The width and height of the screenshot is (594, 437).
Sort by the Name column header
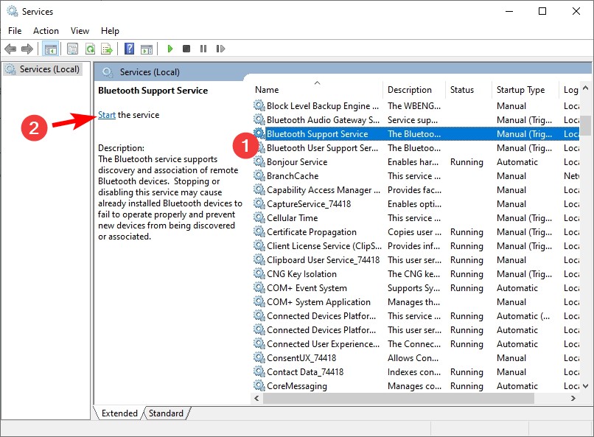pyautogui.click(x=318, y=90)
